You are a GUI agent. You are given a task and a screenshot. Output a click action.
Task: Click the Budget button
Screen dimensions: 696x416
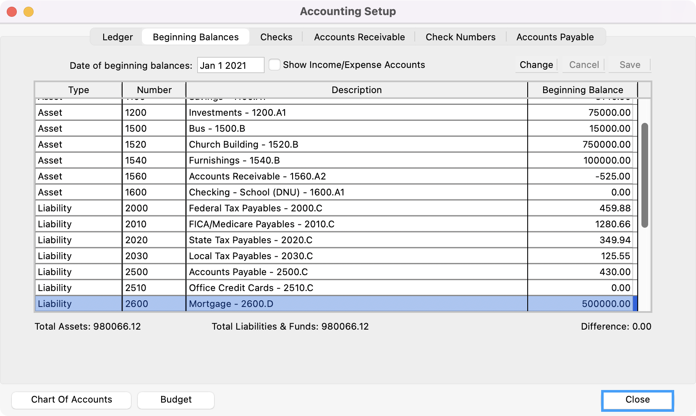175,400
